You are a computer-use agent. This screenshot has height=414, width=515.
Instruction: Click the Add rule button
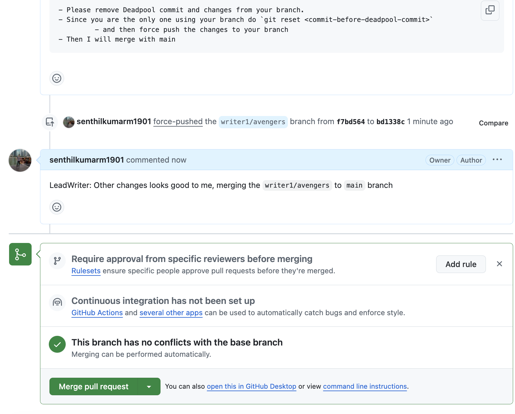click(x=461, y=264)
